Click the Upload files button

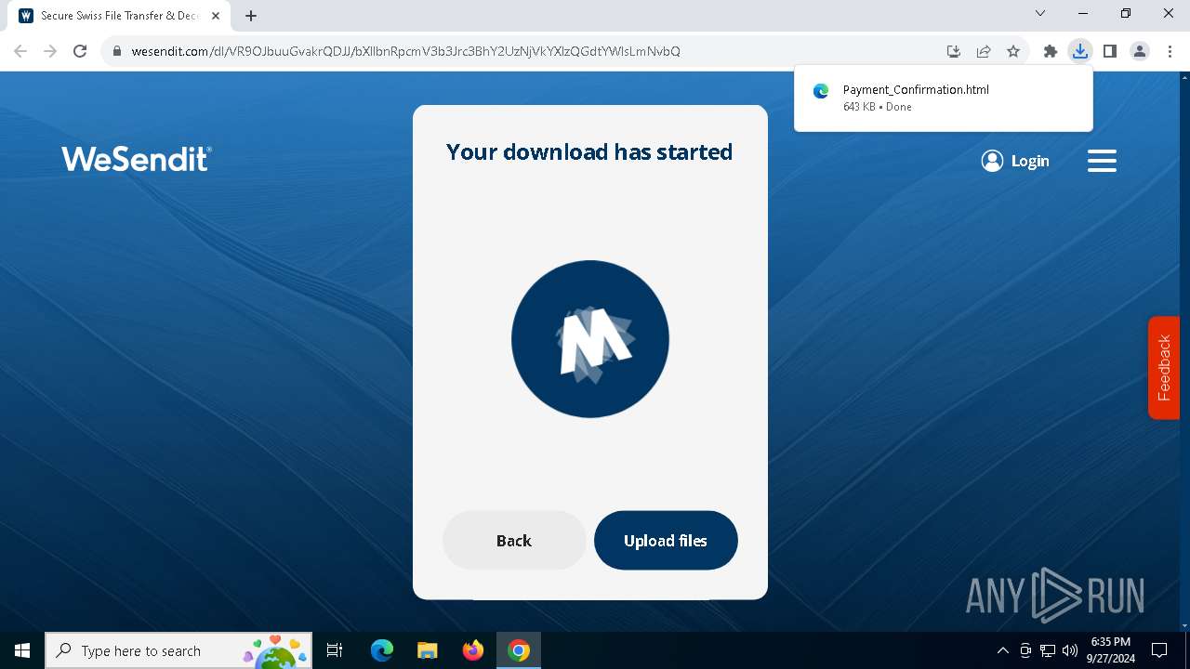(x=666, y=540)
